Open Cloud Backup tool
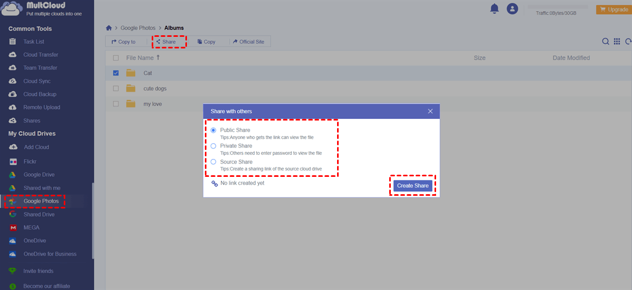Viewport: 632px width, 290px height. (39, 94)
